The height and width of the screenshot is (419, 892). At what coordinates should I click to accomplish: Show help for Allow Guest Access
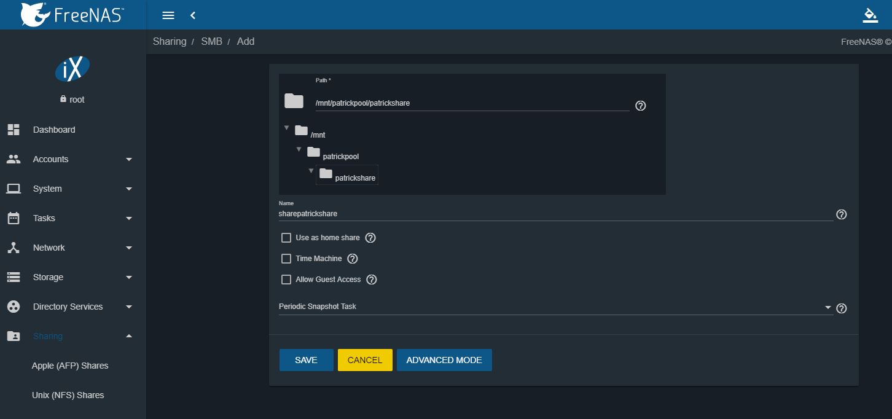pos(371,280)
